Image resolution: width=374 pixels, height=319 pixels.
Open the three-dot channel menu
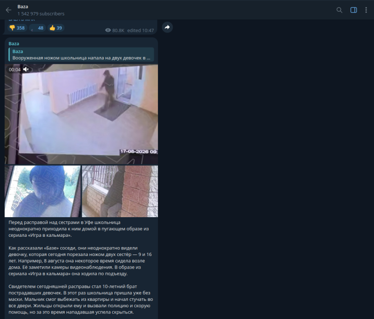coord(366,10)
